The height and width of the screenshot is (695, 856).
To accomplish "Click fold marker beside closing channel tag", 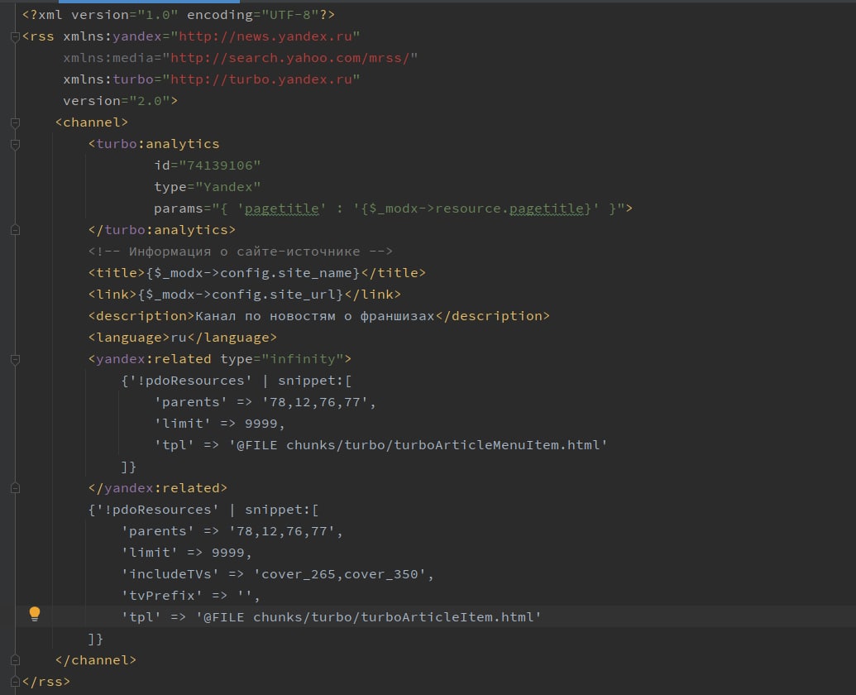I will (x=15, y=660).
